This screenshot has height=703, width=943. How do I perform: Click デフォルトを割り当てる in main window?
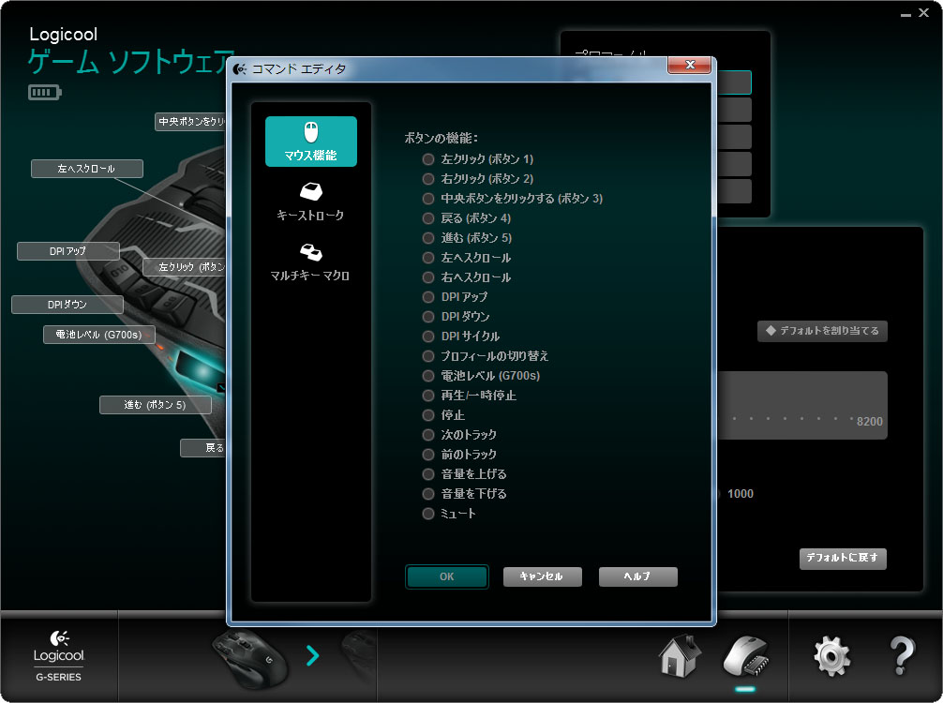(x=823, y=331)
